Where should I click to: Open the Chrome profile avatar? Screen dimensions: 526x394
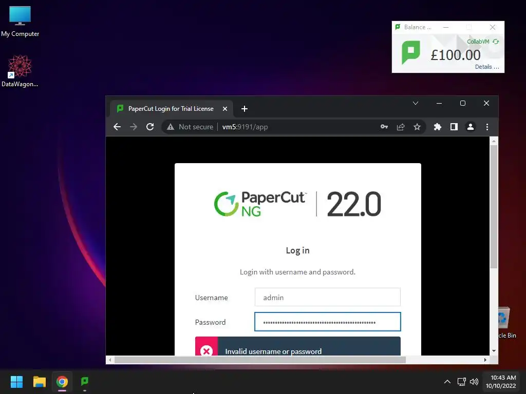[471, 127]
